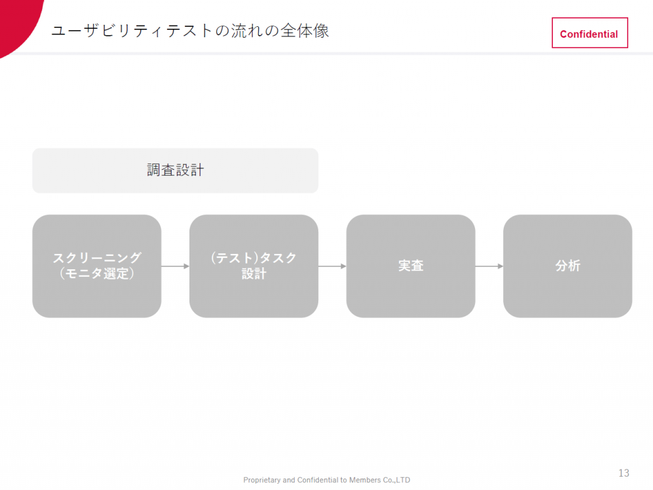Screen dimensions: 653x490
Task: Click the slide title ユーザビリティテストの流れの全体像
Action: (190, 31)
